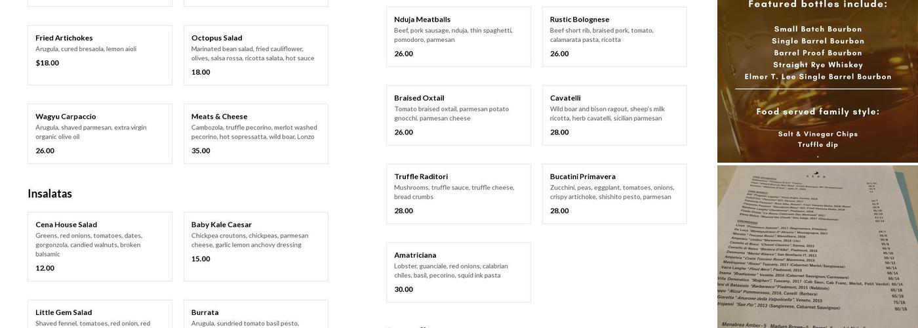Click the Fried Artichokes menu item title
The width and height of the screenshot is (918, 328).
pyautogui.click(x=64, y=38)
